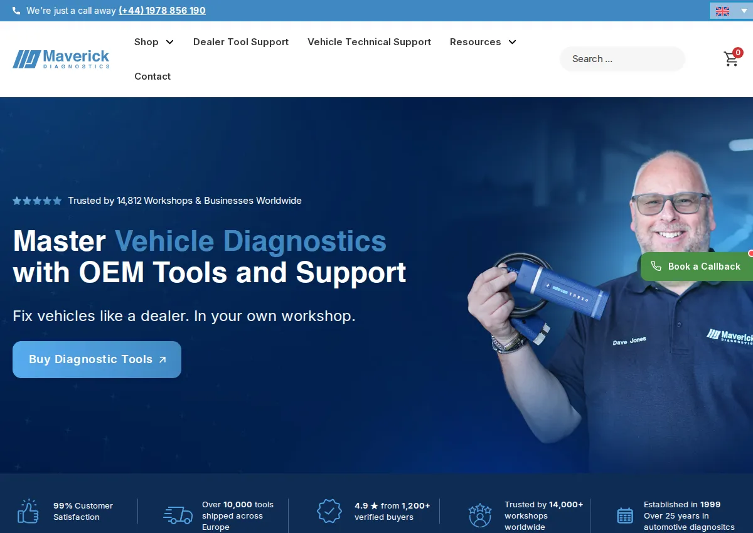Expand the Shop dropdown chevron
Image resolution: width=753 pixels, height=533 pixels.
169,42
